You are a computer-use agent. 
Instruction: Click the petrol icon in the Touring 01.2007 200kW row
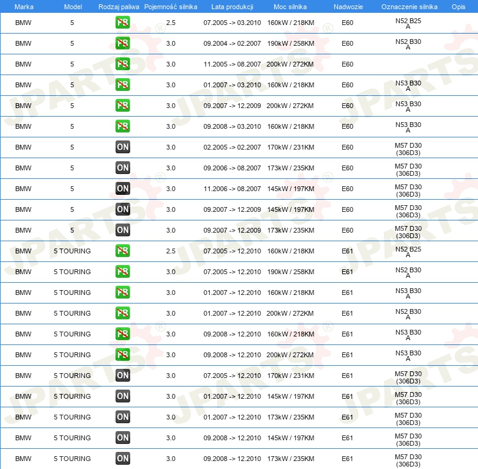pos(122,313)
